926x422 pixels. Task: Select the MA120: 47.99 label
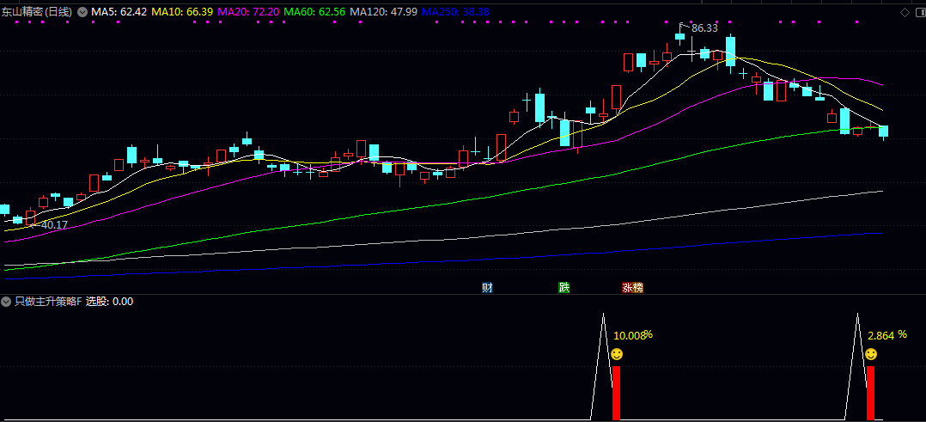(383, 12)
